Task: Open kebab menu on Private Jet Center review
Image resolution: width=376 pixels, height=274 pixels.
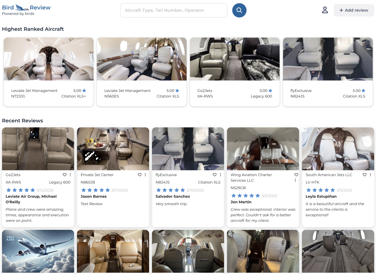Action: coord(145,175)
